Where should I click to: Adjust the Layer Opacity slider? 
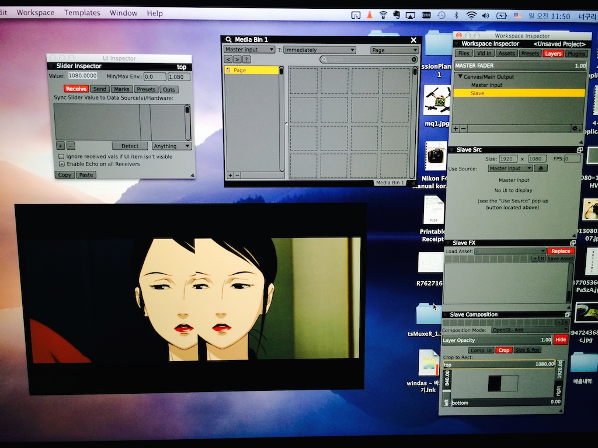[498, 340]
